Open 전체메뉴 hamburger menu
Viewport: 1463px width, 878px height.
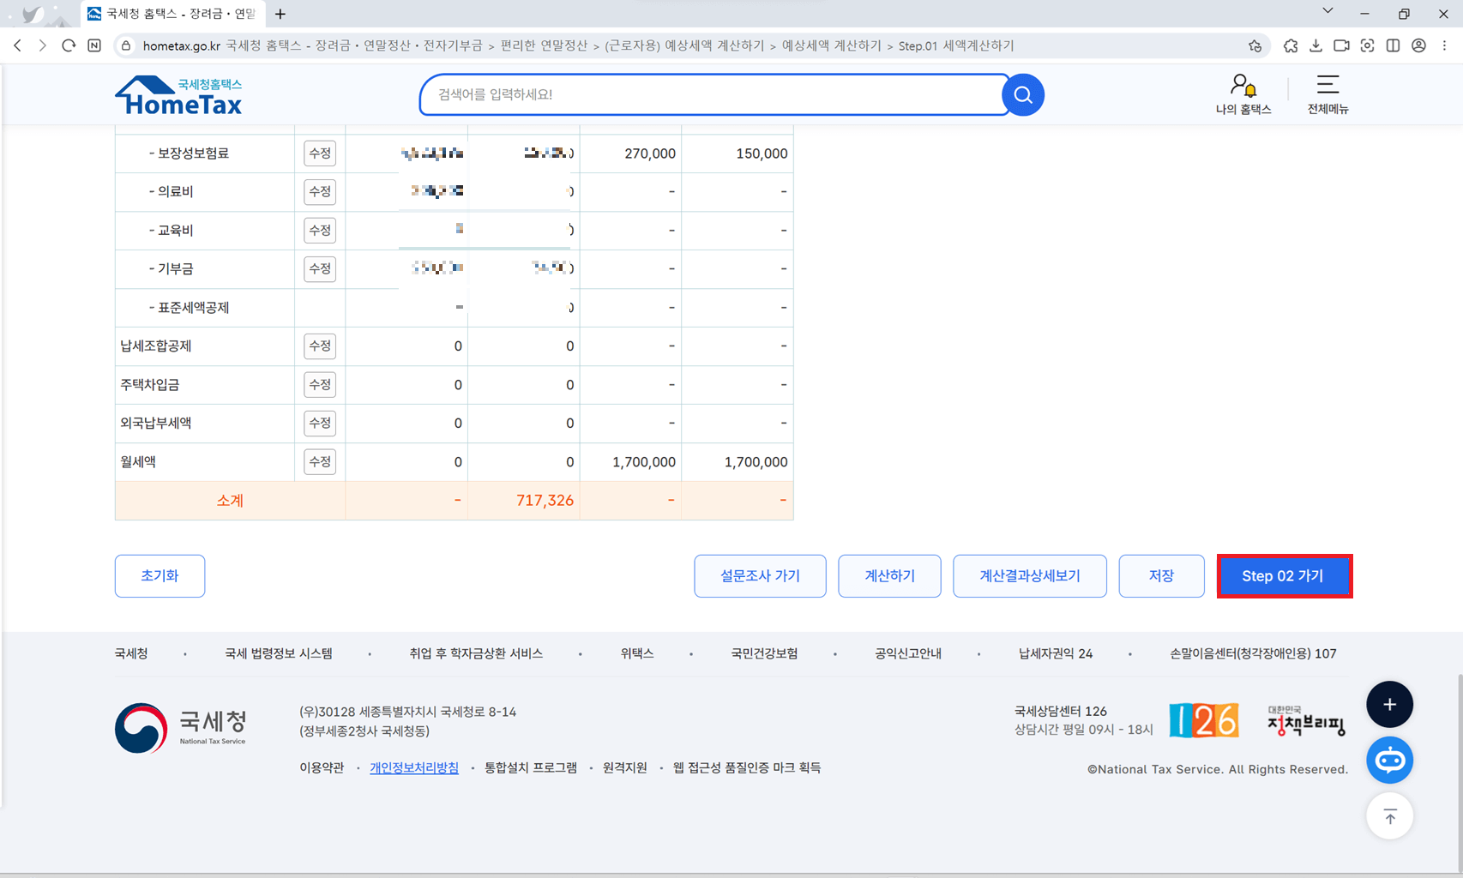click(1328, 94)
